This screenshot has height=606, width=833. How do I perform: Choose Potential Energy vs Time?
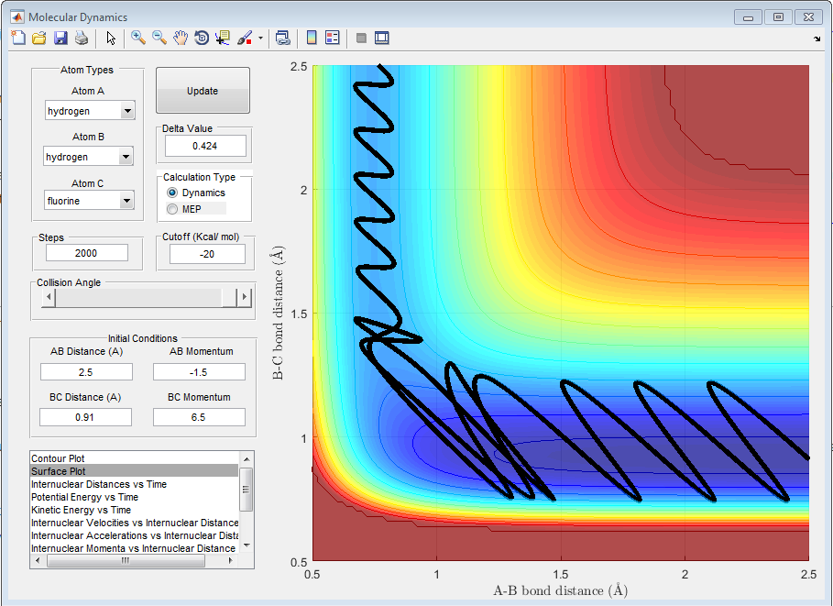134,497
